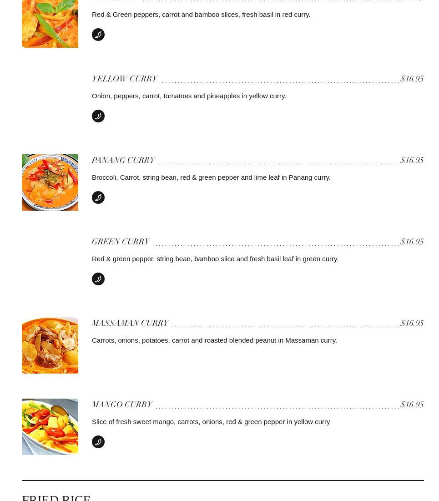Viewport: 439px width, 501px height.
Task: Click the Massaman Curry ingredients description
Action: 214,340
